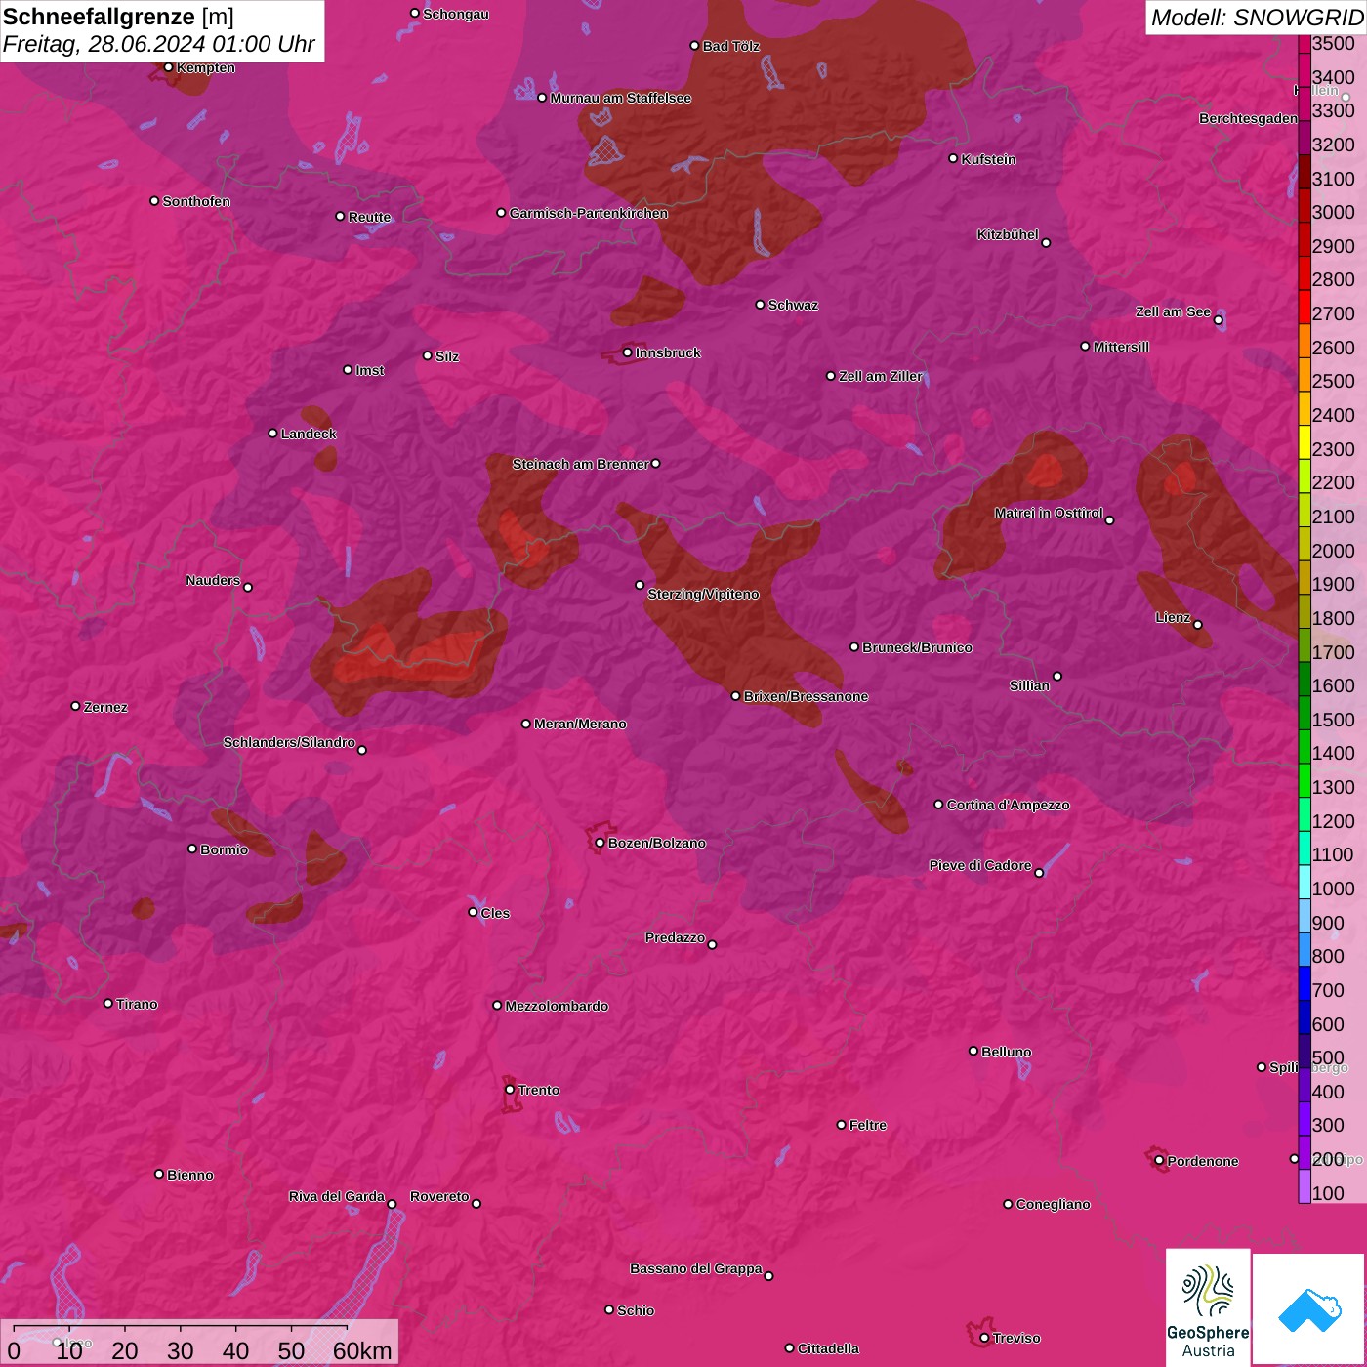Click the Kufstein marker dot
The width and height of the screenshot is (1367, 1367).
(x=954, y=158)
